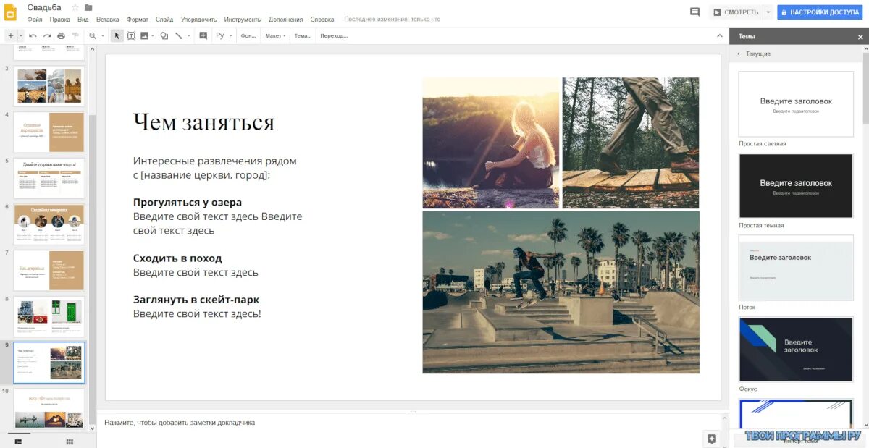
Task: Select the line tool
Action: 178,35
